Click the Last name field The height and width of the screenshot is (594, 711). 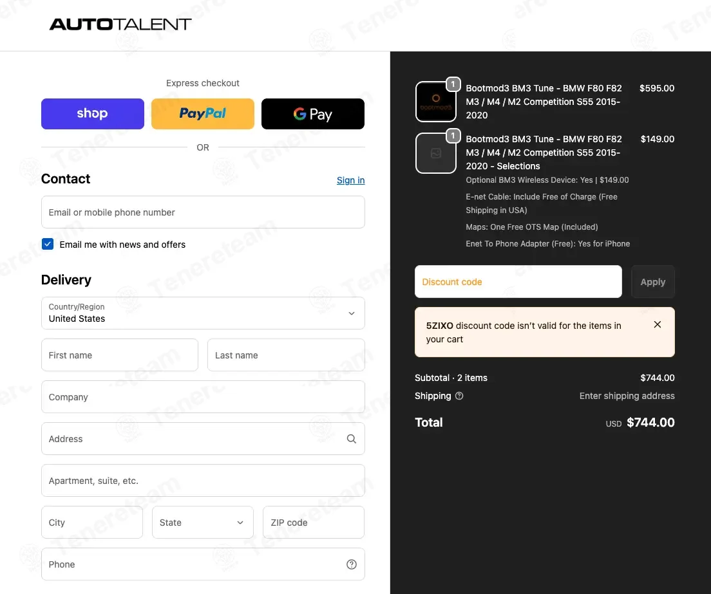coord(286,355)
